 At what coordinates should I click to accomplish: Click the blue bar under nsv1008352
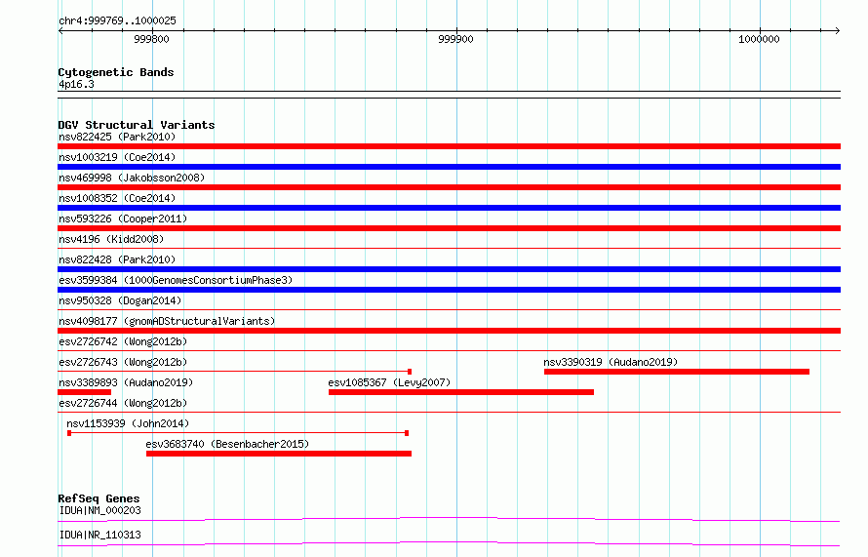449,208
